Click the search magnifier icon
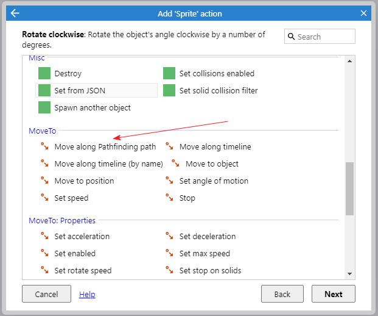 [x=291, y=37]
